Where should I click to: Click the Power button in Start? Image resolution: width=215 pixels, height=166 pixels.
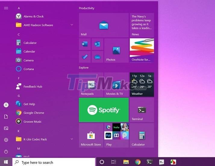(x=6, y=152)
